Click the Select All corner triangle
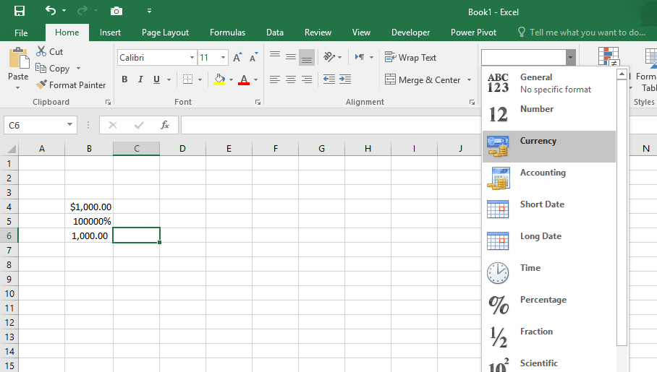The height and width of the screenshot is (372, 657). 12,149
